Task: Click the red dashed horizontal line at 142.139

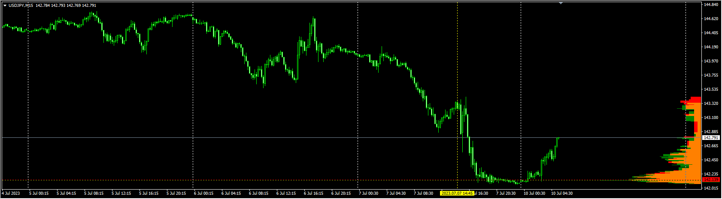Action: click(351, 180)
